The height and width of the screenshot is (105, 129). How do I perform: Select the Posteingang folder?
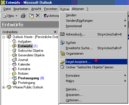tap(27, 83)
